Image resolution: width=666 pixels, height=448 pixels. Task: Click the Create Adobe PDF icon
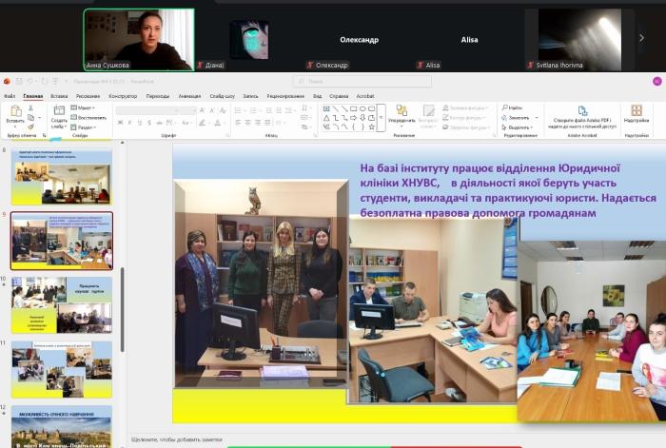pos(583,109)
